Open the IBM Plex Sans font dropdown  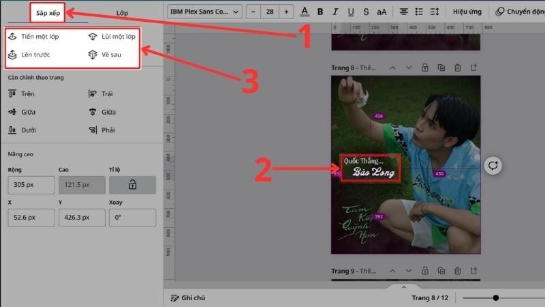(x=205, y=12)
